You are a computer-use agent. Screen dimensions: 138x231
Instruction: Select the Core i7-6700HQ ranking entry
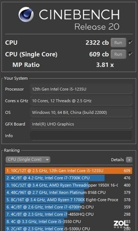coord(69,207)
